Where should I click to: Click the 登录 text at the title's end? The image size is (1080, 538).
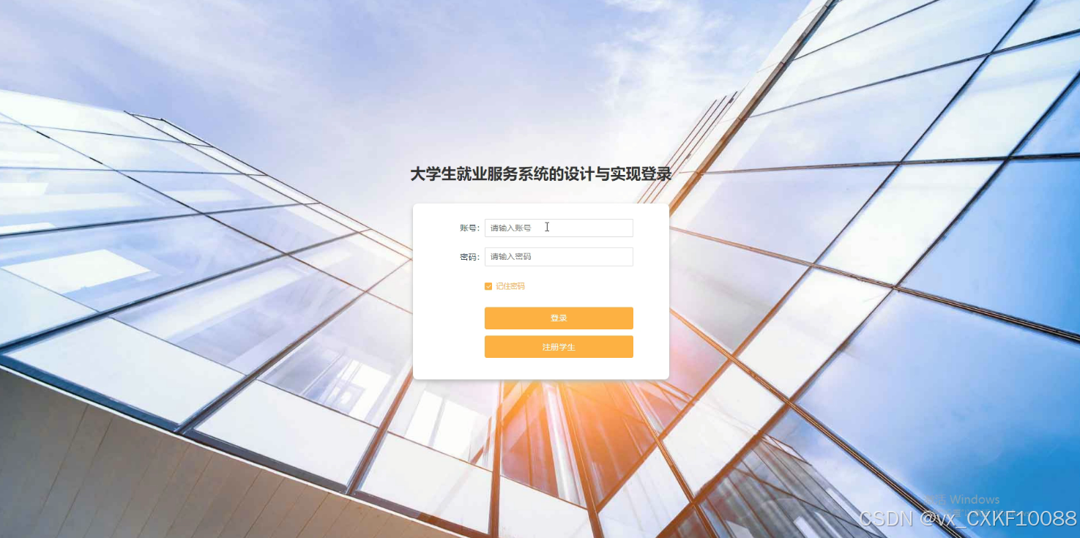[x=656, y=174]
